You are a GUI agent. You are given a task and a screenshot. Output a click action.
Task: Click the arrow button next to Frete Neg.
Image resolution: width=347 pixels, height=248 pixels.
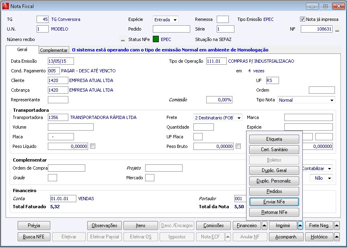337,225
